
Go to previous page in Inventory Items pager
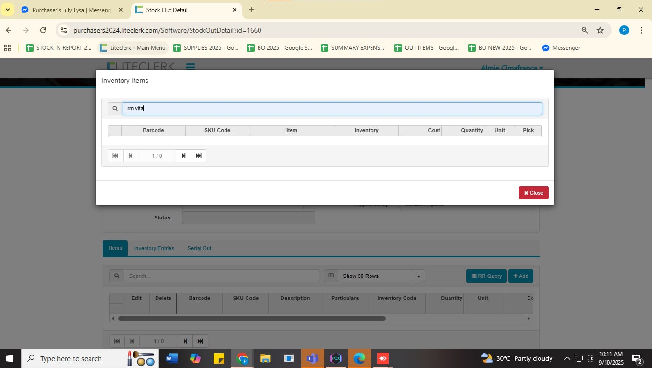131,156
